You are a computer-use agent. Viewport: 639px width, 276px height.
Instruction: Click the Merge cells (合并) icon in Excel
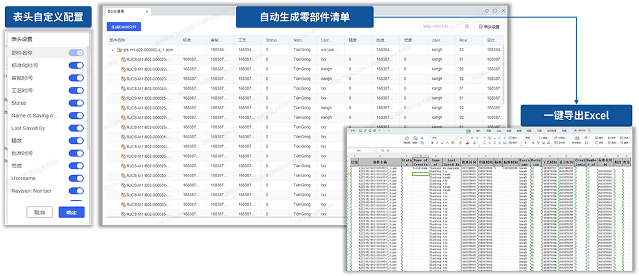tap(510, 142)
